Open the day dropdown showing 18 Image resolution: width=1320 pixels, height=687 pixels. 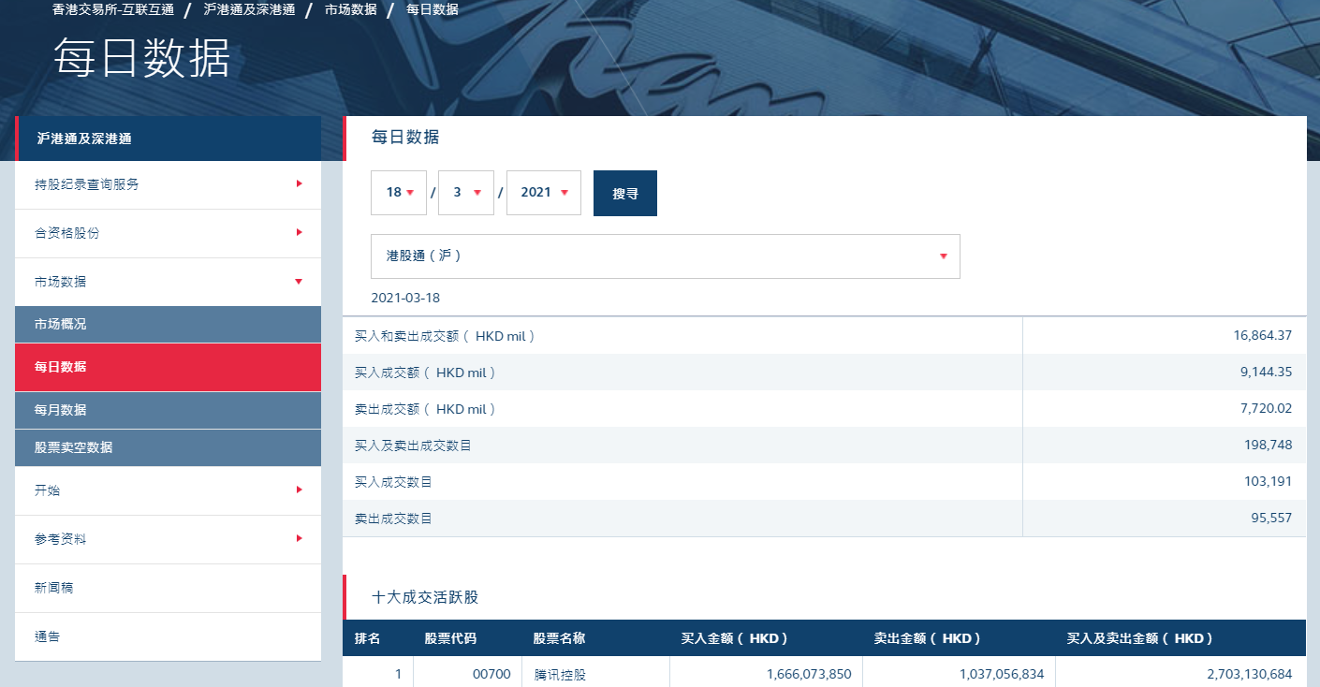coord(399,193)
